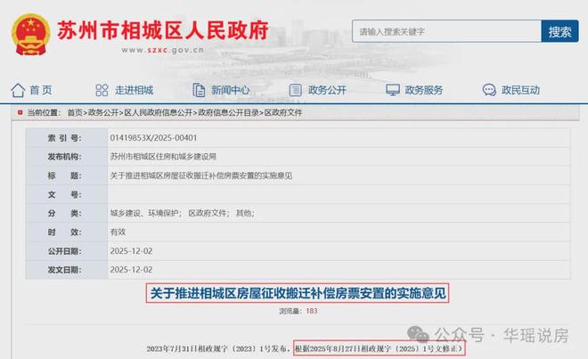Viewport: 588px width, 359px height.
Task: Click the monitor icon beside 政务服务
Action: point(393,90)
